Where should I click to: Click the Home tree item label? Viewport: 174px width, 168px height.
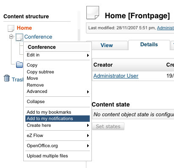tap(24, 28)
